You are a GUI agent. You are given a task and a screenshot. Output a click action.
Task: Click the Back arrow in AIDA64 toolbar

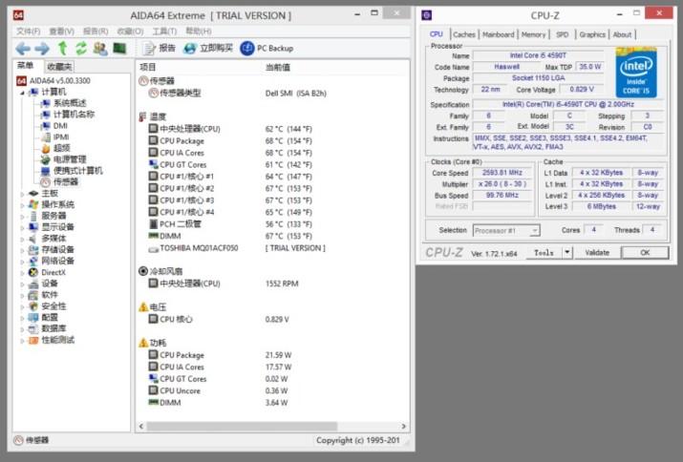23,49
